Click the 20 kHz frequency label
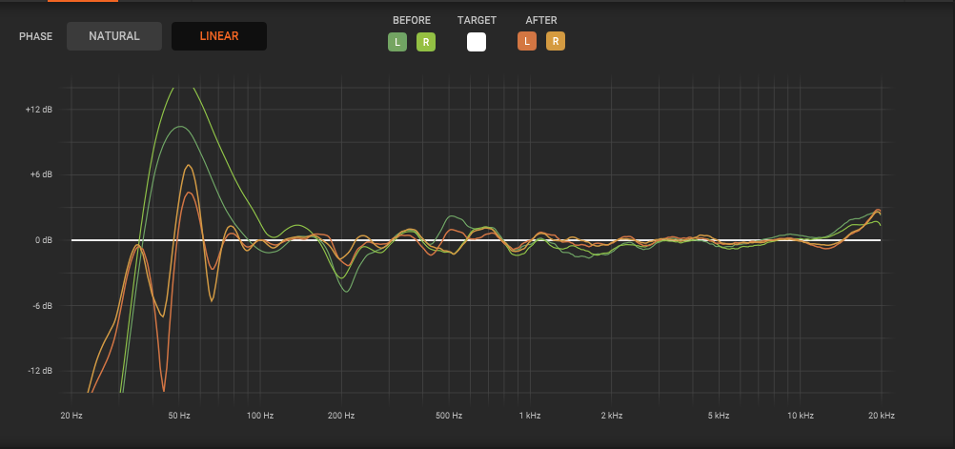Viewport: 955px width, 449px height. click(x=882, y=416)
